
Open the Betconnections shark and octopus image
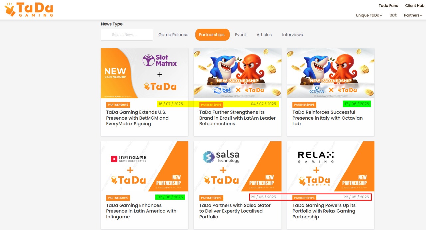click(x=238, y=73)
